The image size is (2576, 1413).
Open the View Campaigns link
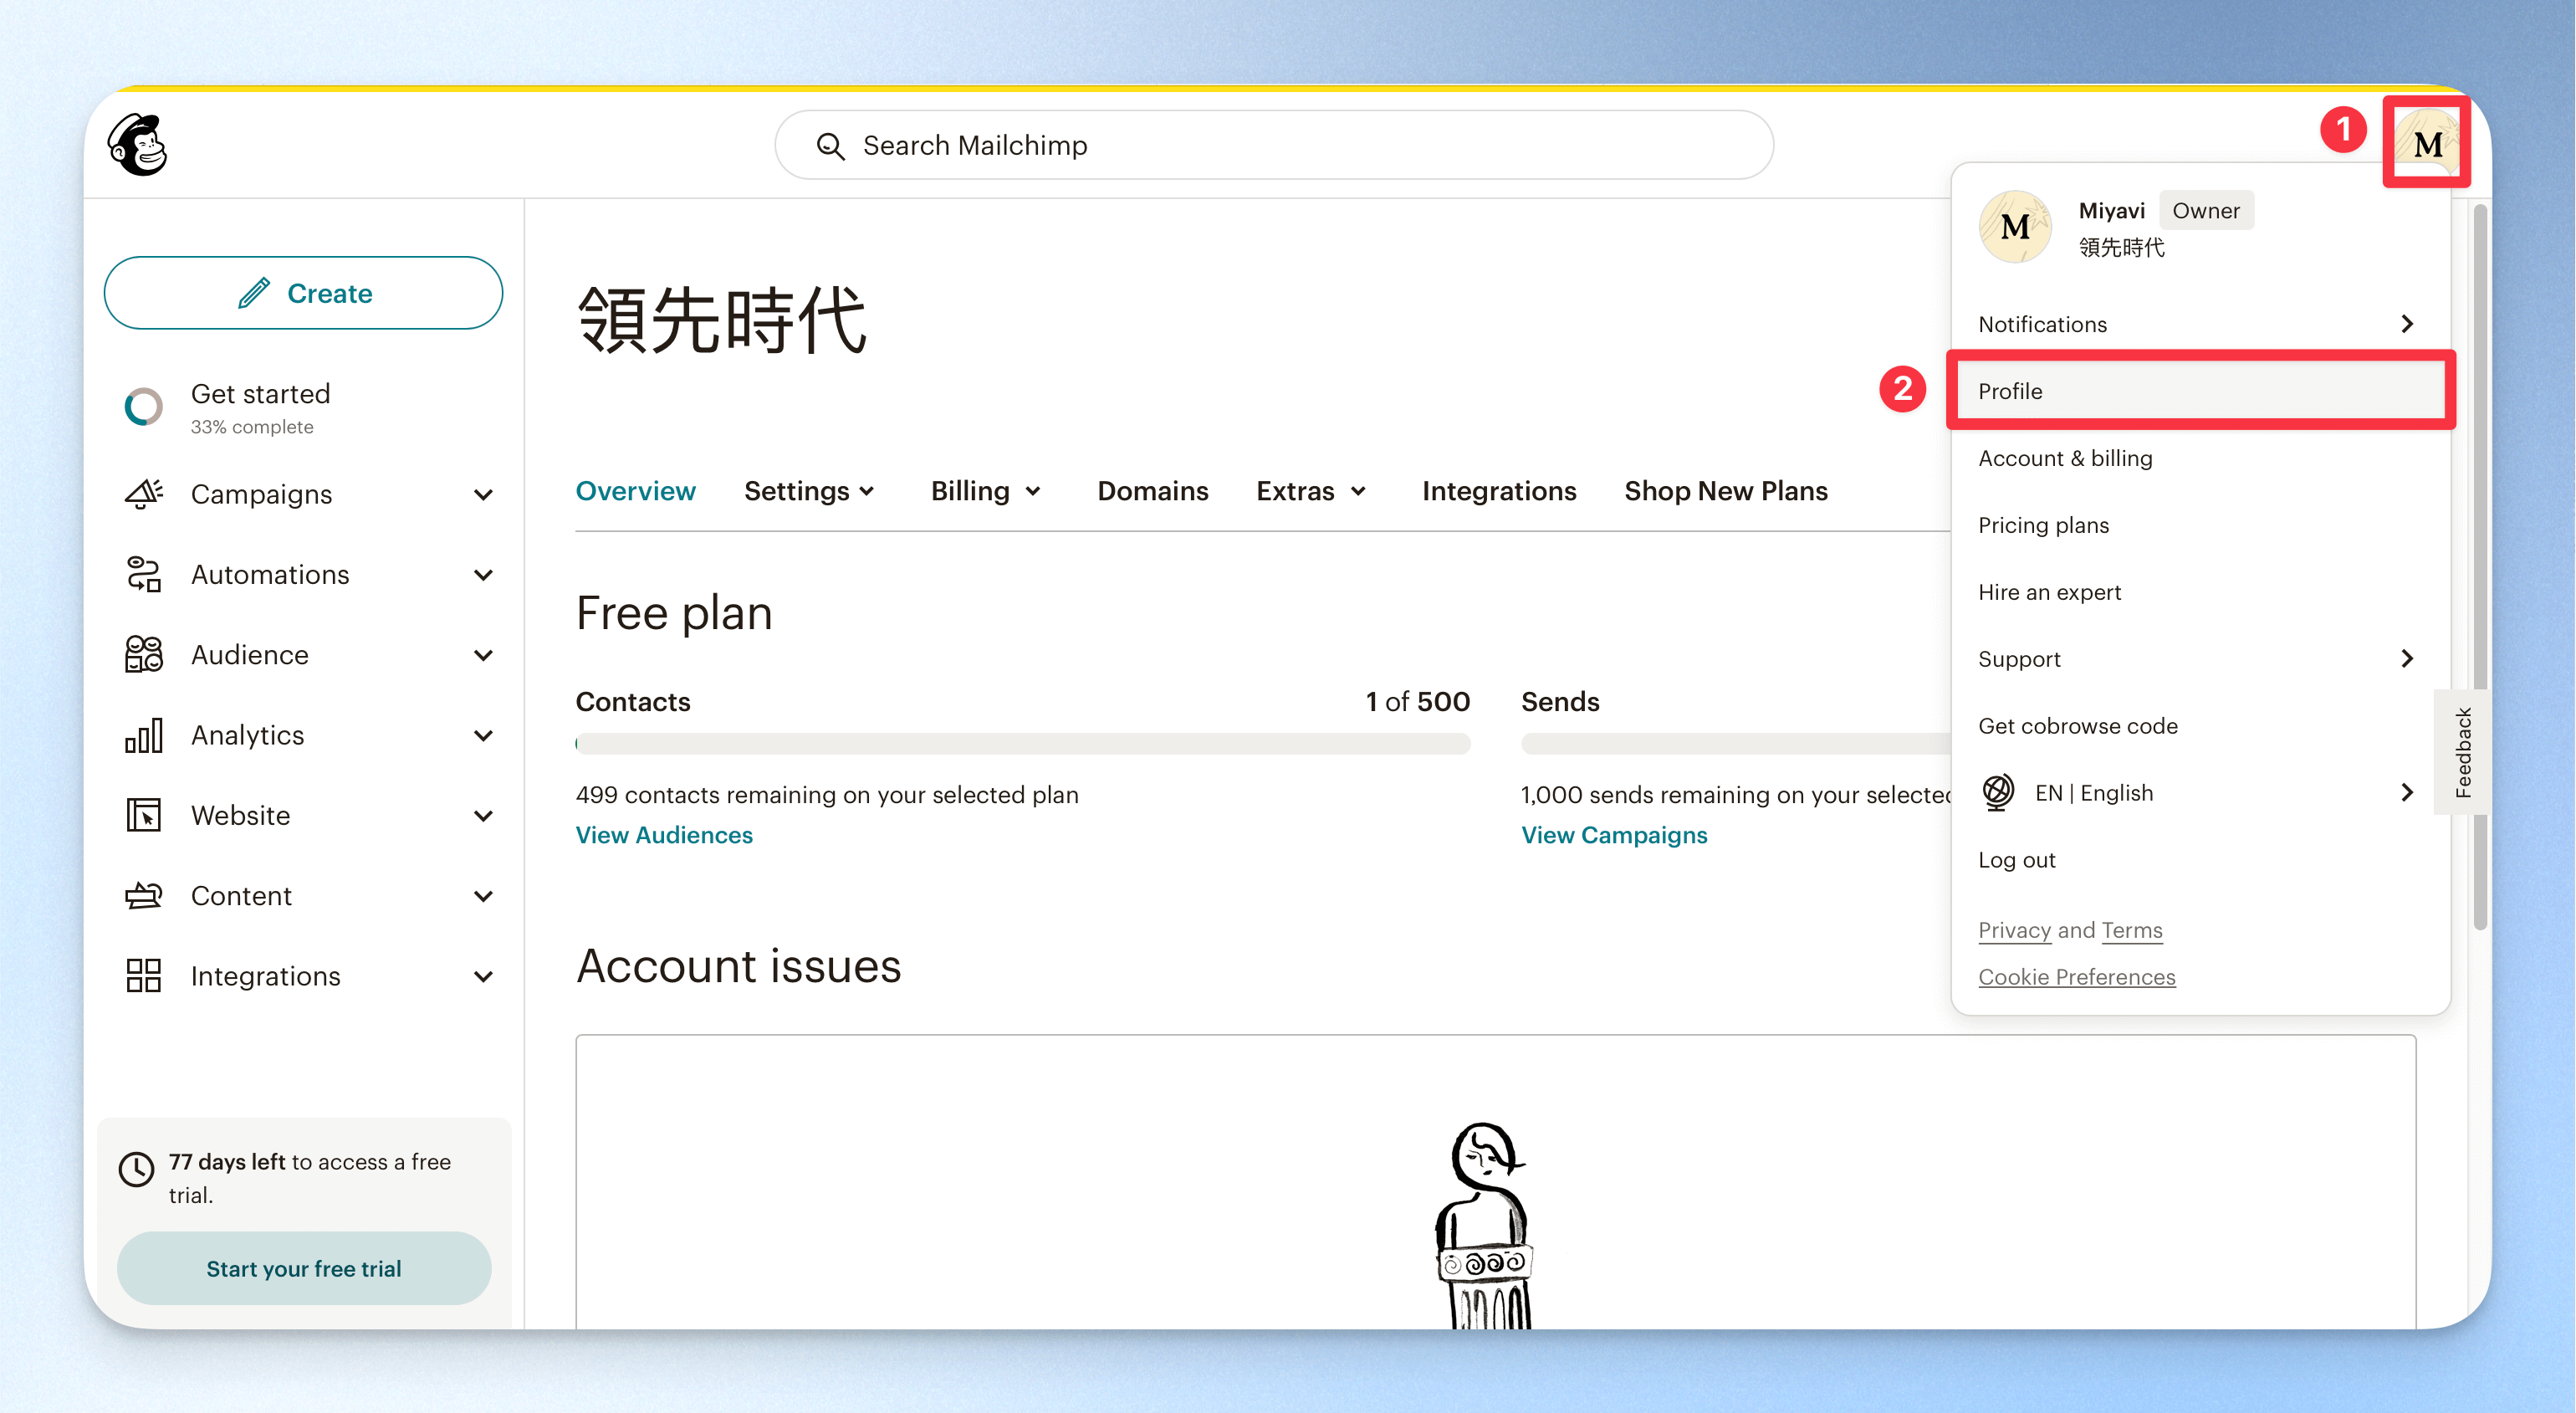(x=1614, y=835)
